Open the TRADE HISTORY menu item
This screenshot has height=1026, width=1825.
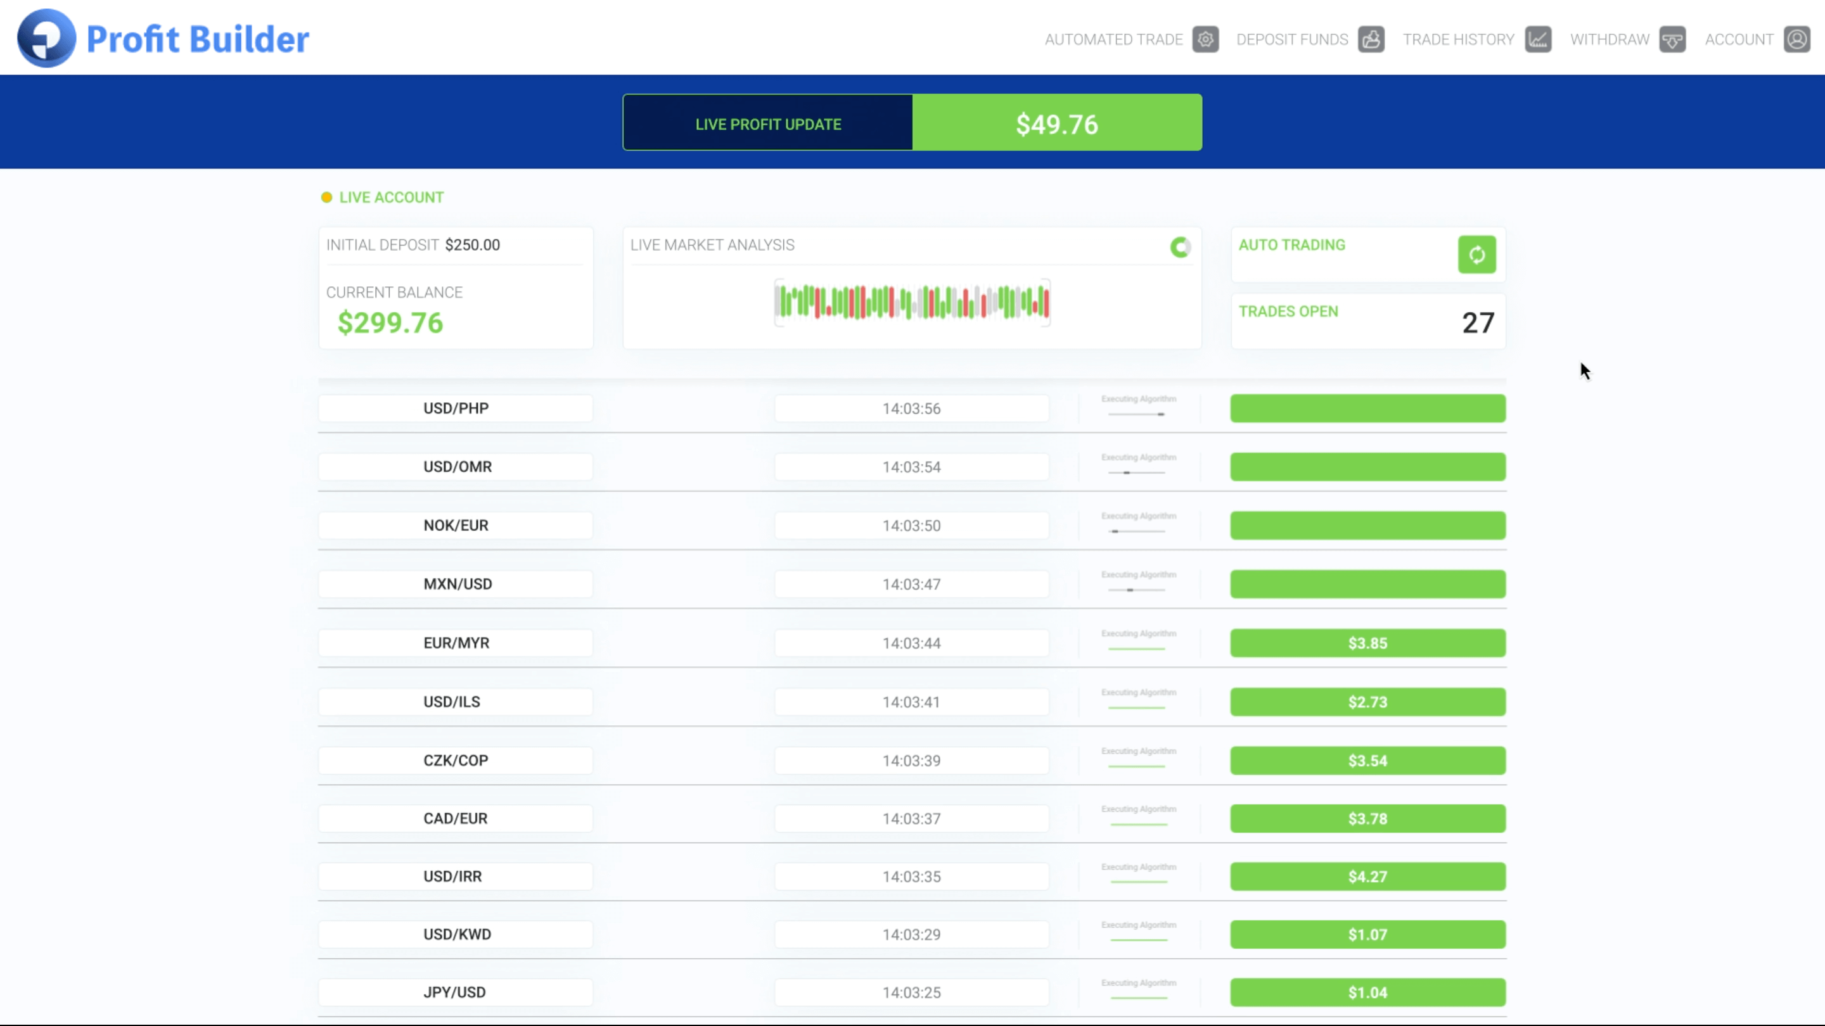[x=1459, y=40]
